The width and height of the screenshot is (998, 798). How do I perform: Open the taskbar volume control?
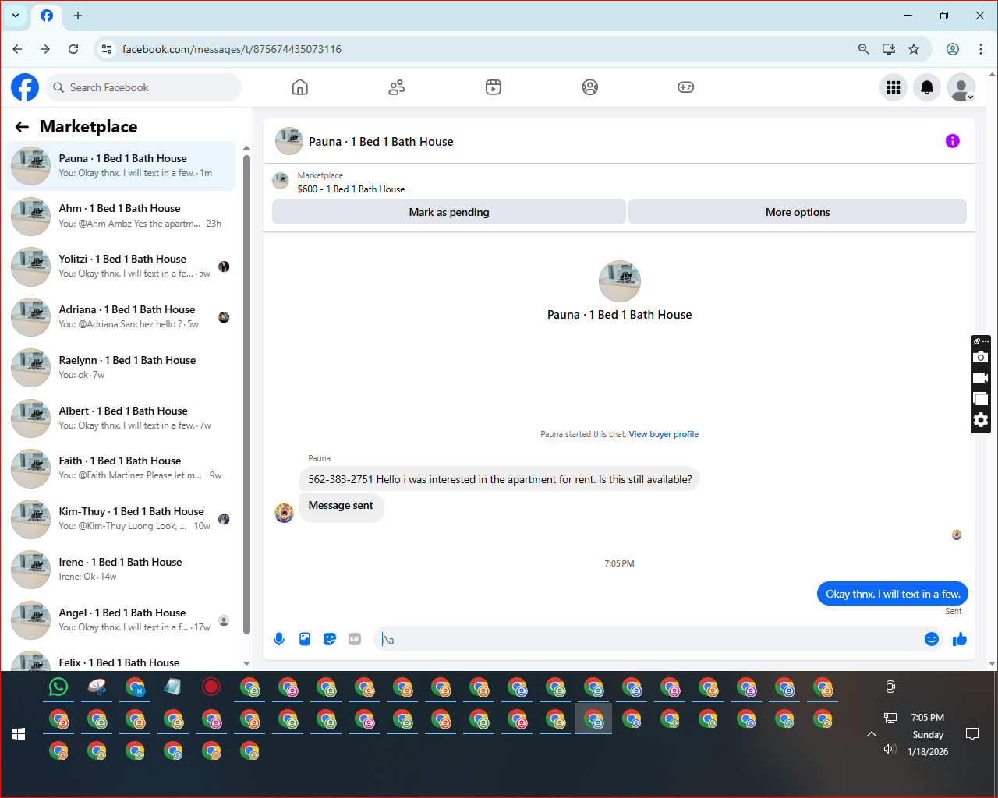[890, 749]
